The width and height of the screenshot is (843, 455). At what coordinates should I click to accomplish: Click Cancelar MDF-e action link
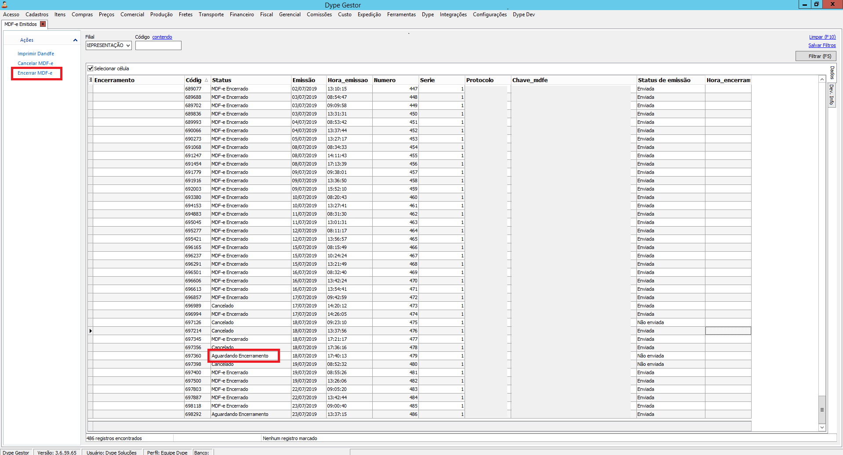35,63
